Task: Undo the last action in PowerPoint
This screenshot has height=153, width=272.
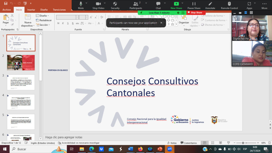Action: pyautogui.click(x=12, y=3)
